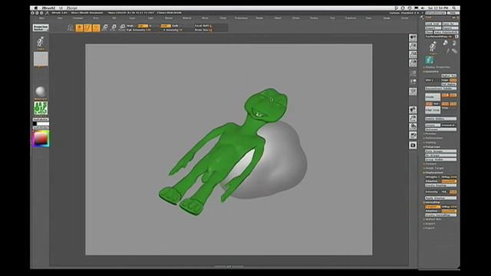Click the Rgb Intensity slider
This screenshot has height=276, width=491.
[139, 30]
